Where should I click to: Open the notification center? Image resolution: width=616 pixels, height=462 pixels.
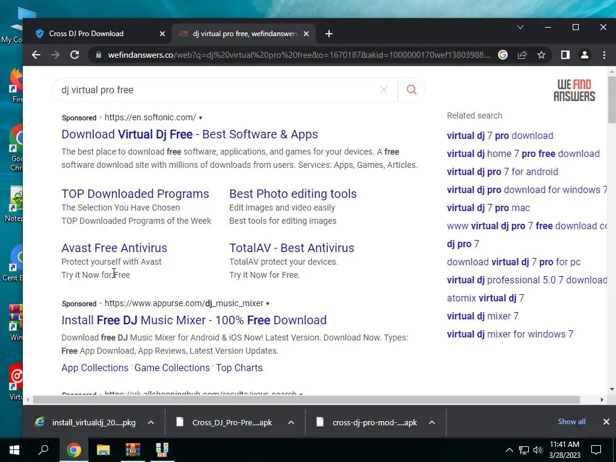[x=596, y=450]
